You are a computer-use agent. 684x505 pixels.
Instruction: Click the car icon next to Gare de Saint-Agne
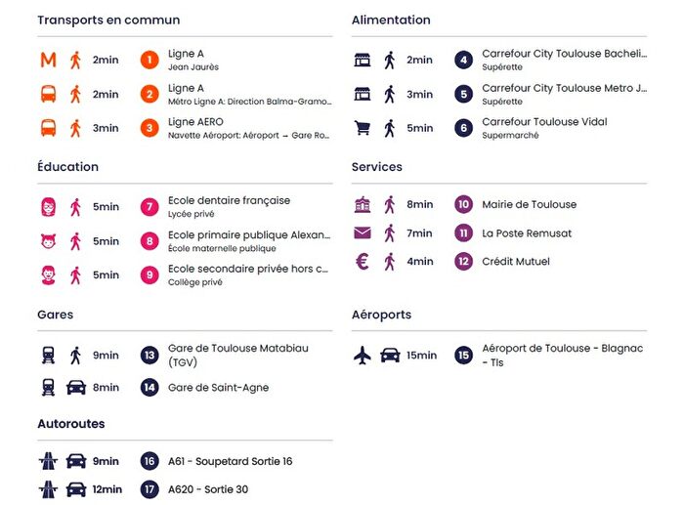(76, 388)
